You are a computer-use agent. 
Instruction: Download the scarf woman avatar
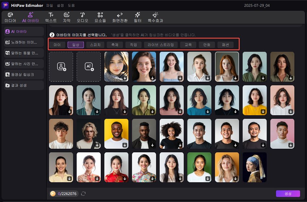pyautogui.click(x=125, y=78)
